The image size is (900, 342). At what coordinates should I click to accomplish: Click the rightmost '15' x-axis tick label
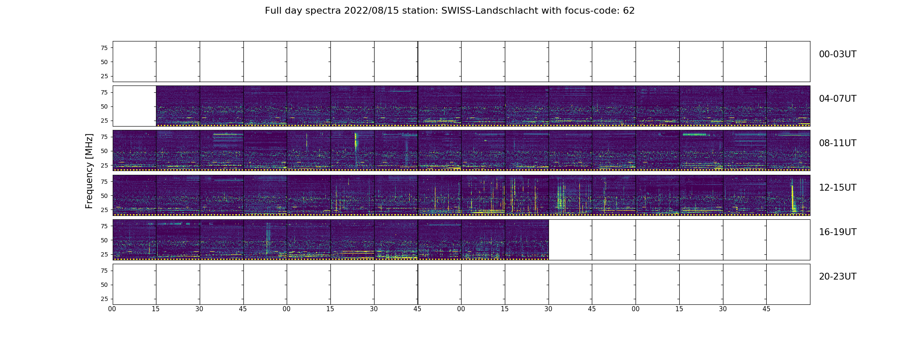click(679, 309)
